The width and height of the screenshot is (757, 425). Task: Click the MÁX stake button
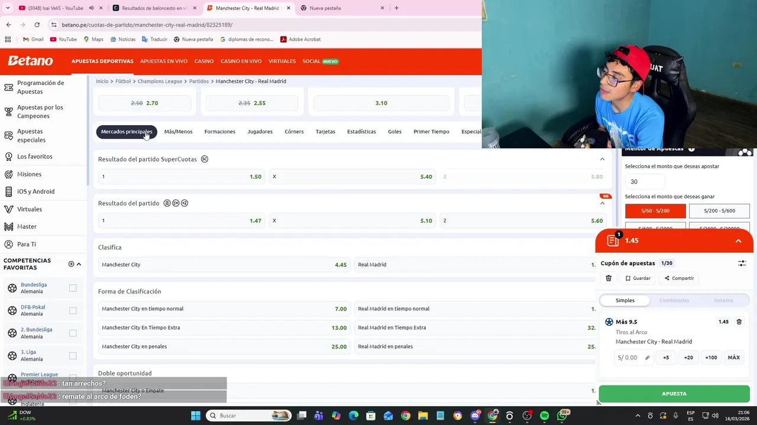click(x=734, y=358)
